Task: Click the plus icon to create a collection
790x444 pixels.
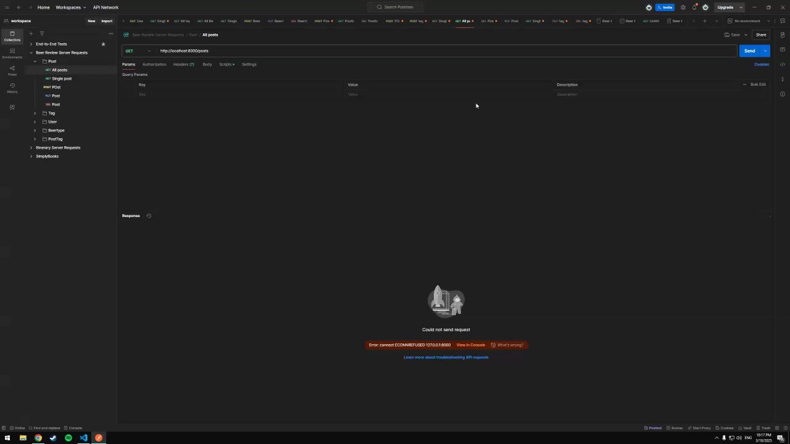Action: point(31,33)
